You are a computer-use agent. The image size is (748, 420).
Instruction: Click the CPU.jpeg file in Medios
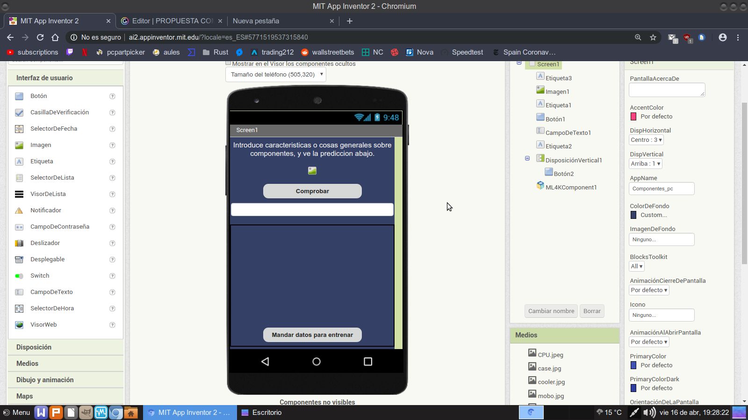pos(550,355)
